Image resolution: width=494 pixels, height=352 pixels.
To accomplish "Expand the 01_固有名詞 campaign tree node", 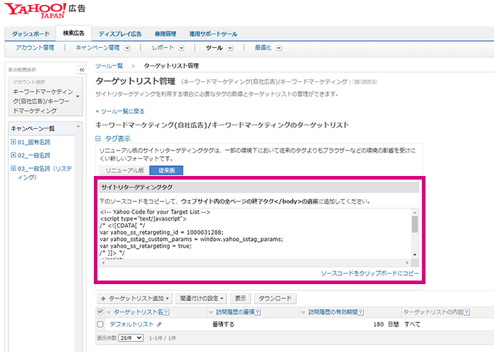I will [x=13, y=142].
